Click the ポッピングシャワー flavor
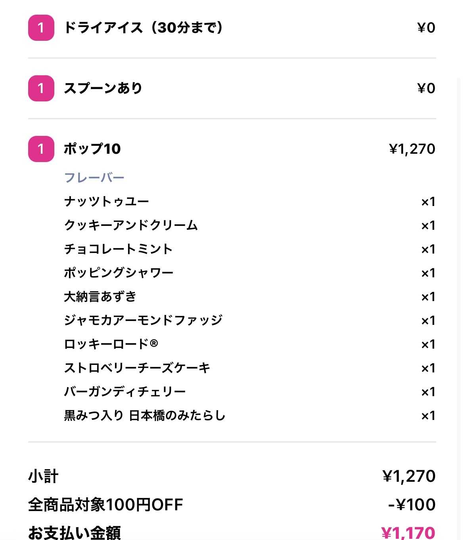The width and height of the screenshot is (464, 540). (x=119, y=273)
